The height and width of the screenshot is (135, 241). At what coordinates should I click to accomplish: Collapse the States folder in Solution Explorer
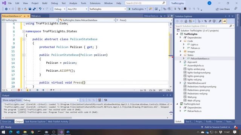pyautogui.click(x=181, y=55)
